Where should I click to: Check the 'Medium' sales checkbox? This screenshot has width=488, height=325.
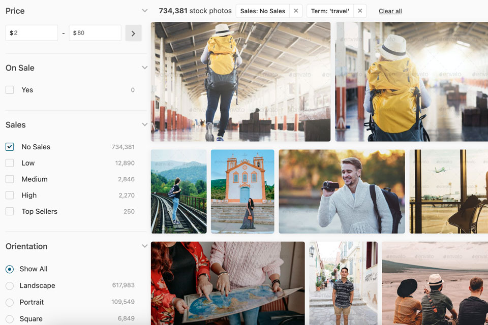coord(10,179)
